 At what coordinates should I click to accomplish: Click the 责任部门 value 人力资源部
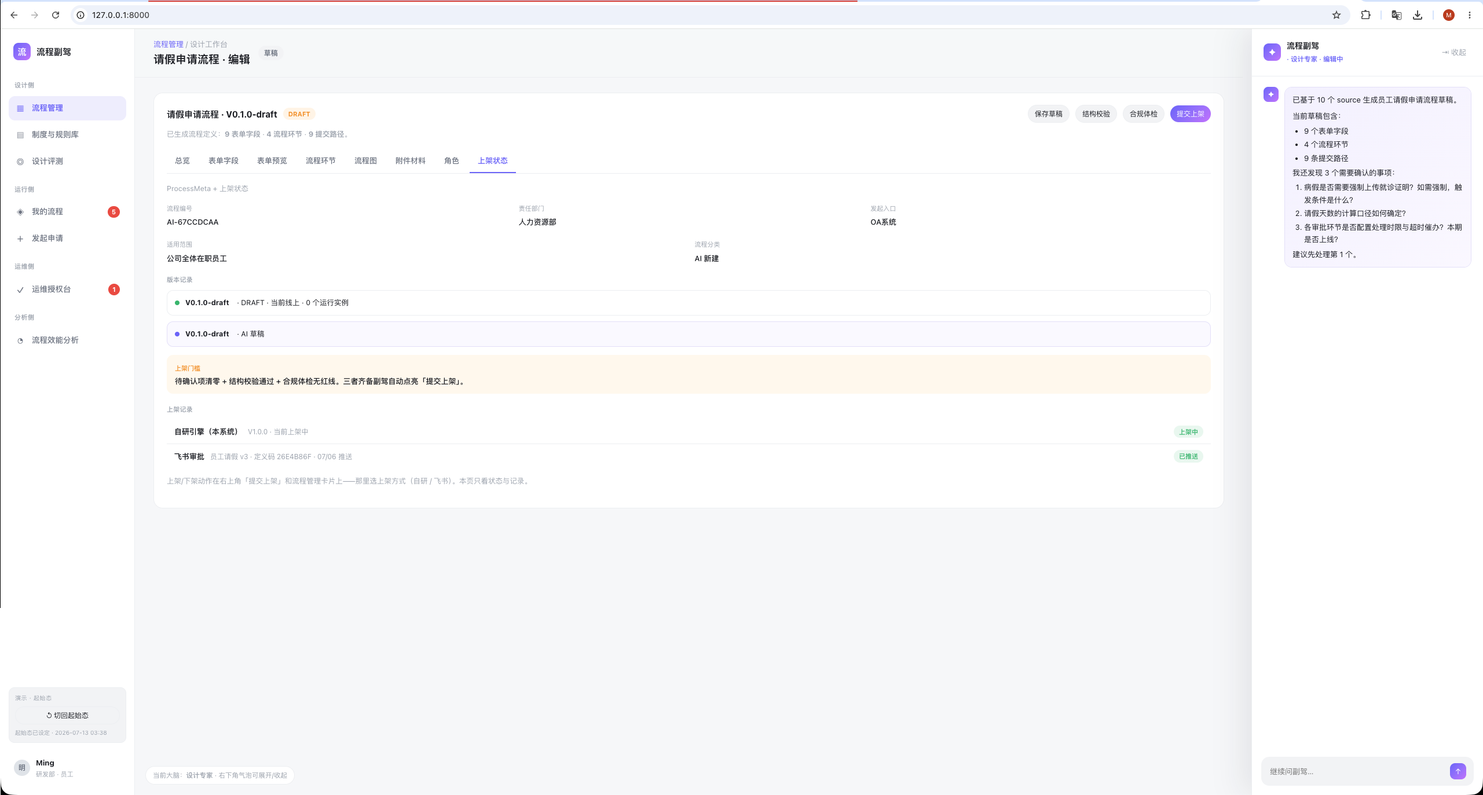pyautogui.click(x=537, y=222)
